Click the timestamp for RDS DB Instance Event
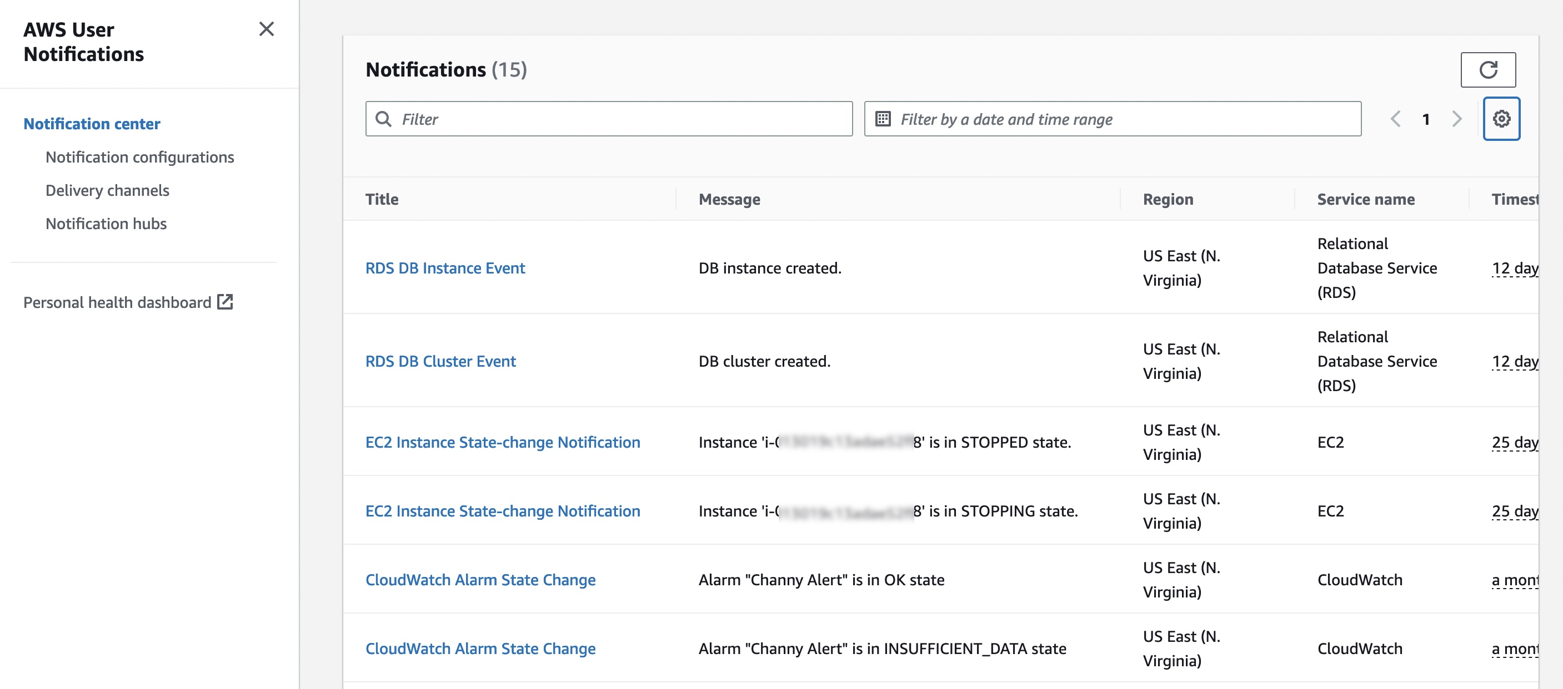Image resolution: width=1563 pixels, height=689 pixels. tap(1515, 268)
